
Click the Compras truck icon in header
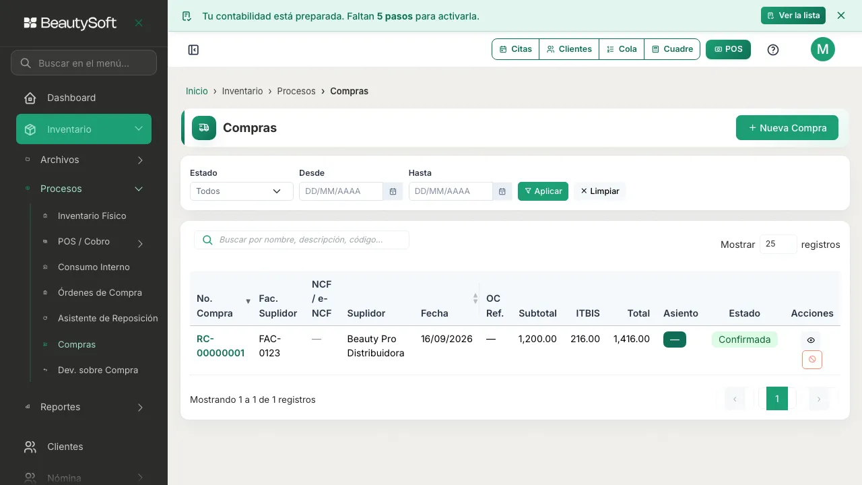click(x=204, y=128)
